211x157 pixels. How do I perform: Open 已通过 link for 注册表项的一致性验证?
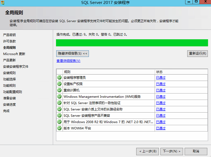click(161, 103)
